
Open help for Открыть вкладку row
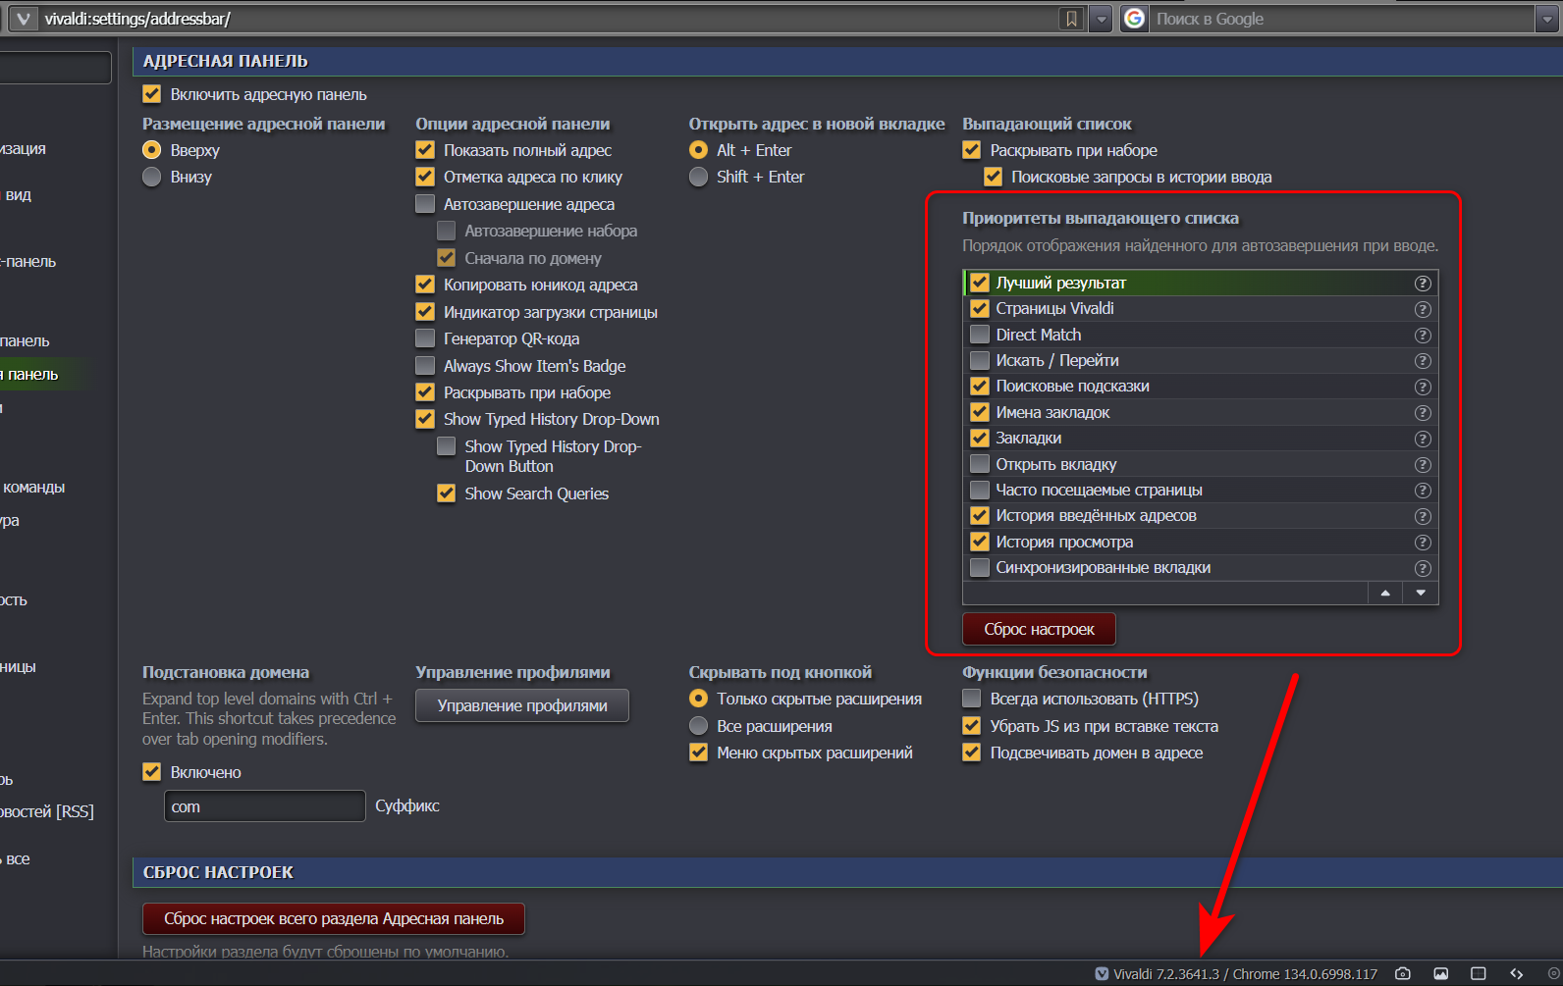click(x=1422, y=464)
